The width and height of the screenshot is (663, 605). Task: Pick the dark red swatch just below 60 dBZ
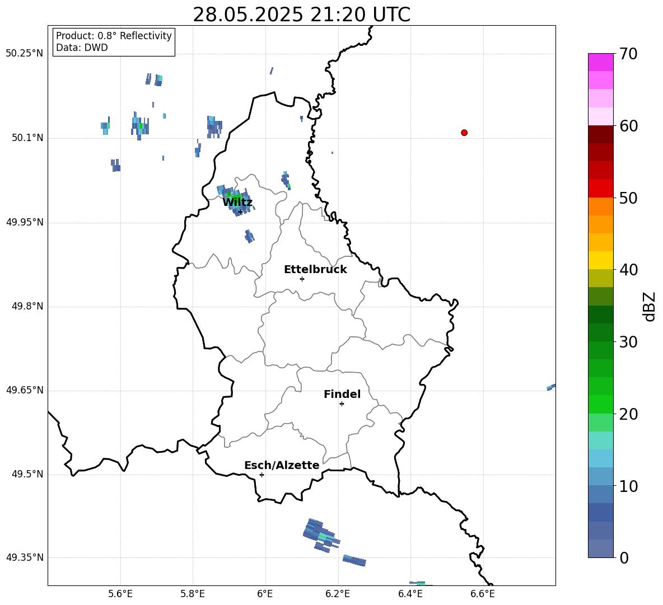[x=601, y=135]
